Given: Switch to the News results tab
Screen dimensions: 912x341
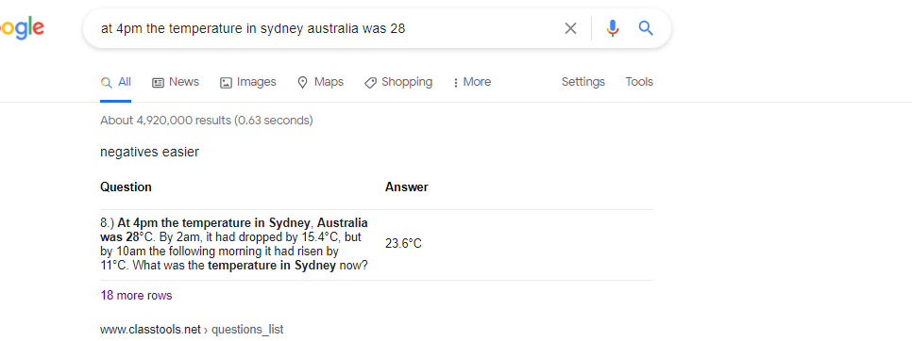Looking at the screenshot, I should click(x=176, y=82).
